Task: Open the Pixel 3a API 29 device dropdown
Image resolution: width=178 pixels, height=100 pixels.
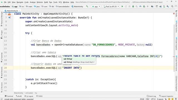Action: (111, 6)
